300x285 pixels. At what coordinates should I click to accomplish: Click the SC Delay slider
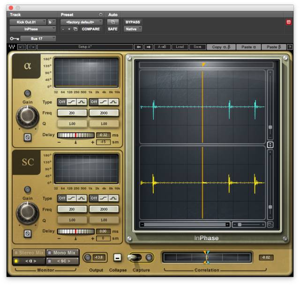pyautogui.click(x=76, y=231)
